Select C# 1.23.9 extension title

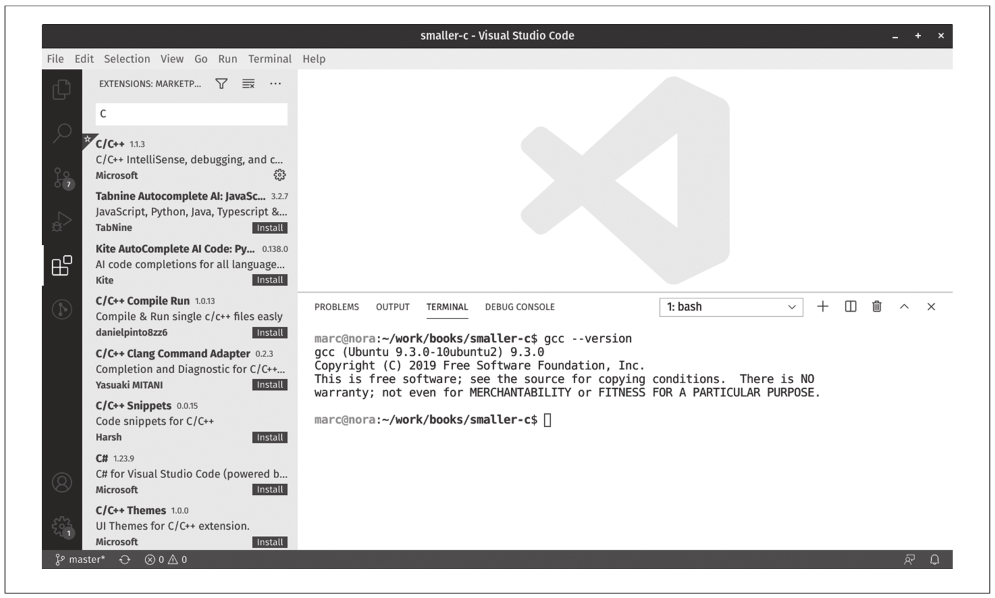tap(102, 458)
